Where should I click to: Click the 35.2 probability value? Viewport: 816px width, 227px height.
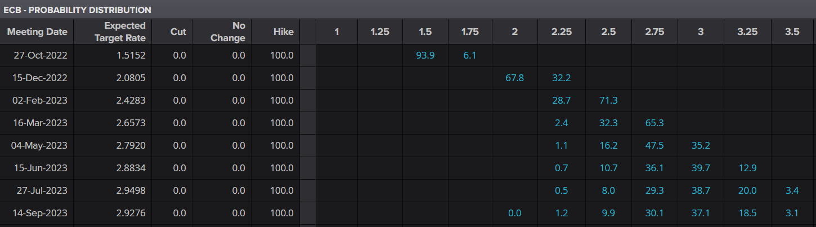pos(701,145)
